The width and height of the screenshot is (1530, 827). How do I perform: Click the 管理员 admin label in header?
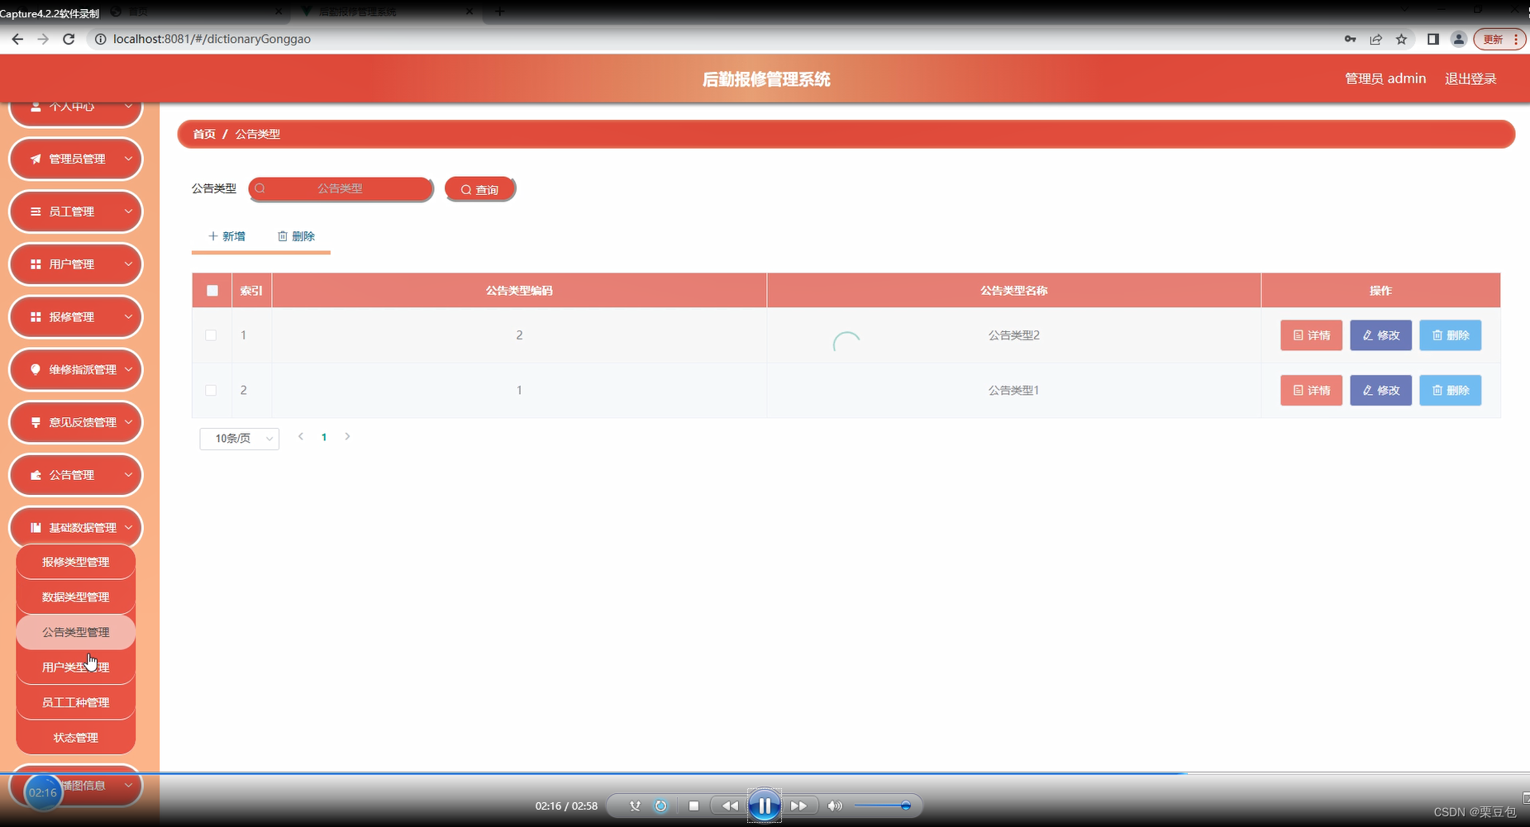1385,78
